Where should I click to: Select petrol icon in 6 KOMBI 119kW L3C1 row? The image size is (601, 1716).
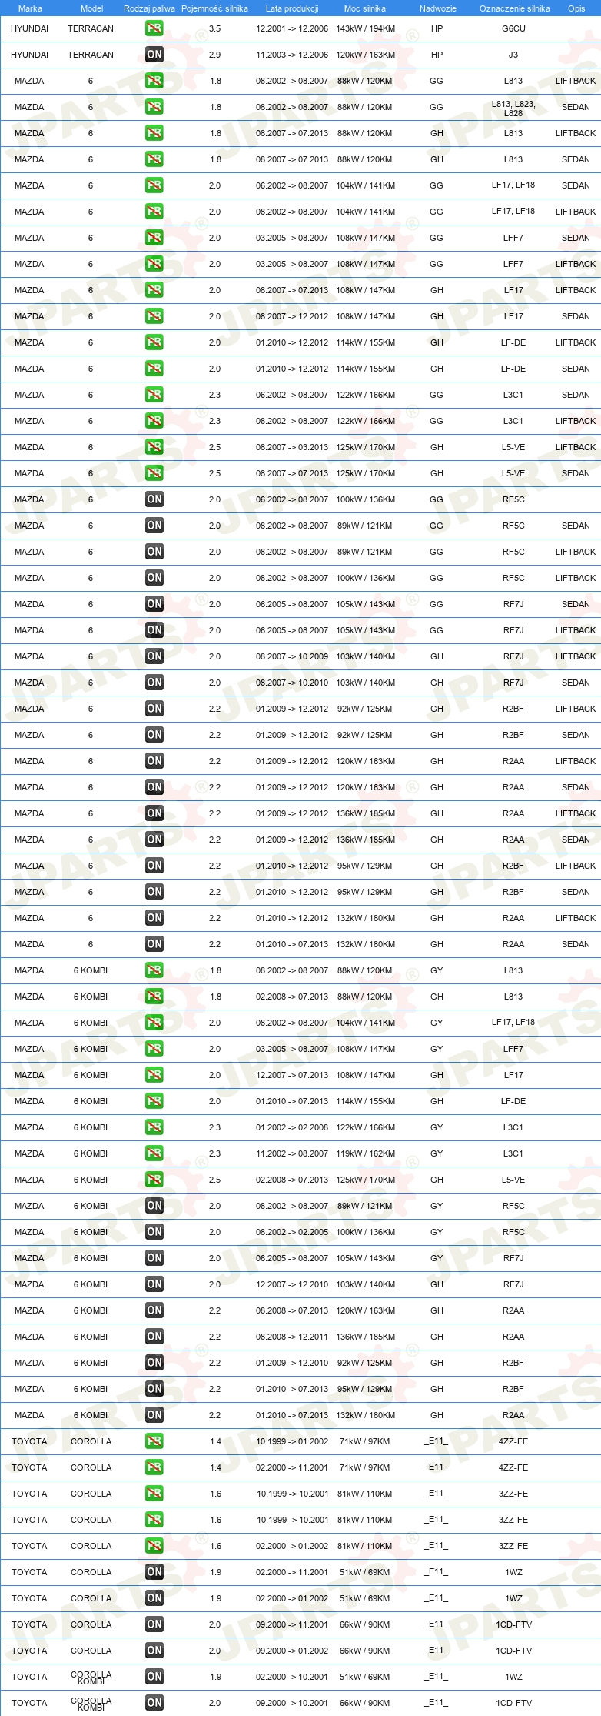pyautogui.click(x=154, y=1153)
